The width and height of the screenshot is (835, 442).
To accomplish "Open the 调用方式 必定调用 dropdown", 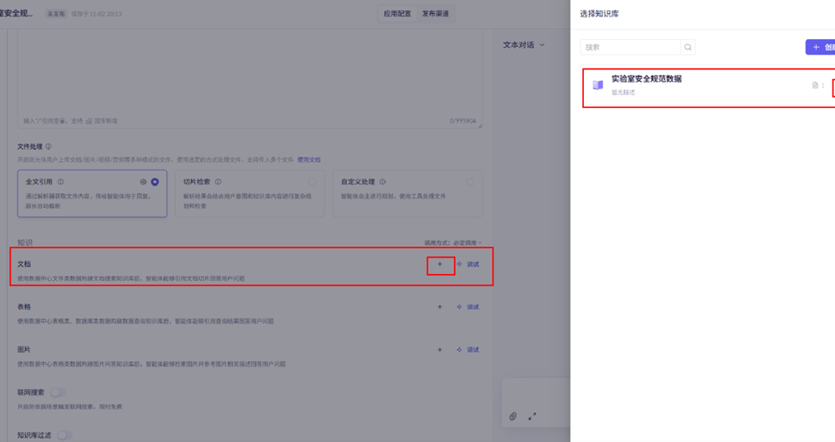I will pyautogui.click(x=453, y=243).
